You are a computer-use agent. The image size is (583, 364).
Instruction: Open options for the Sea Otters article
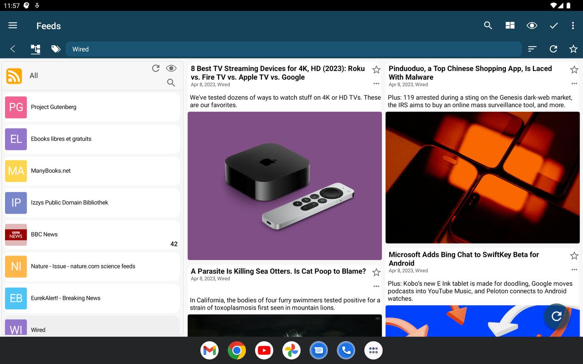pos(376,286)
